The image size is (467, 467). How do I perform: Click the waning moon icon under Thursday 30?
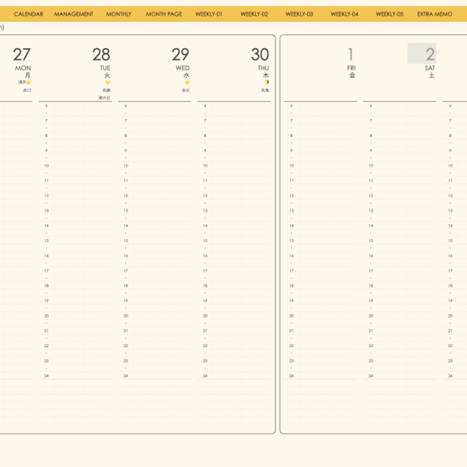(267, 82)
